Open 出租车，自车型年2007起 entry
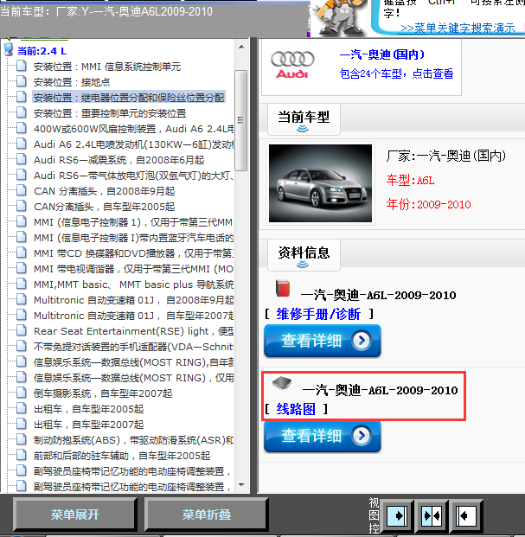525x537 pixels. pos(88,425)
